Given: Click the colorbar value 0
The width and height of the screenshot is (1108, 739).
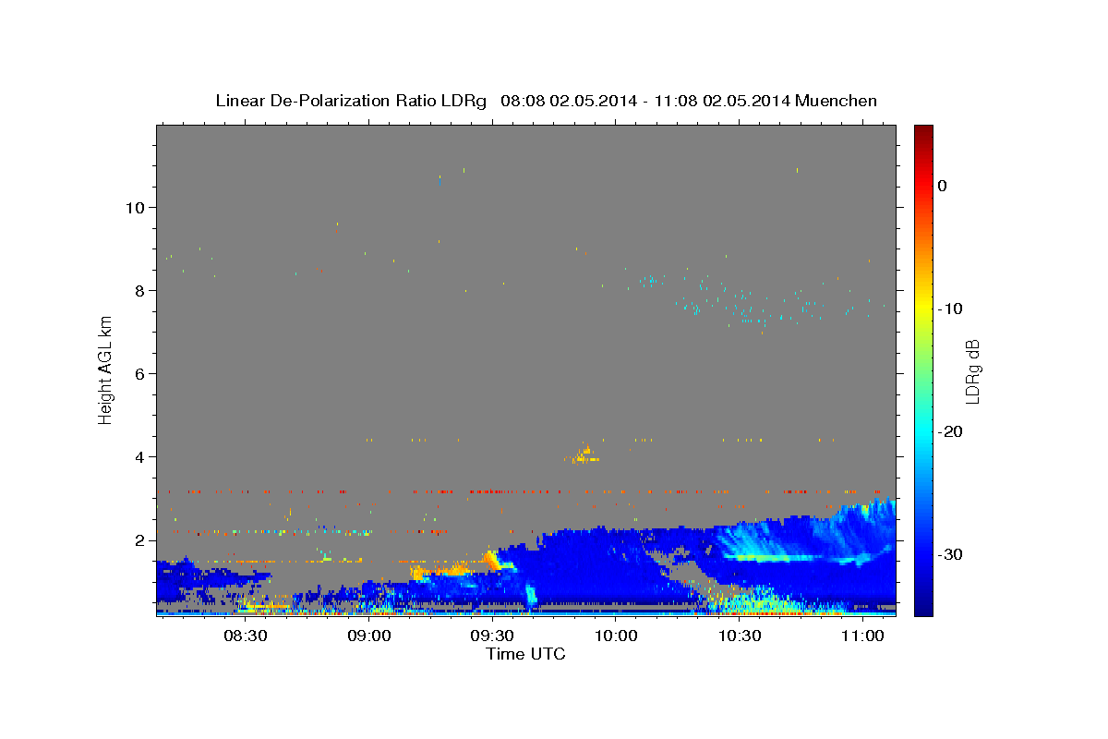Looking at the screenshot, I should click(x=943, y=186).
